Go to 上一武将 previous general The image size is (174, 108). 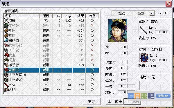(115, 101)
